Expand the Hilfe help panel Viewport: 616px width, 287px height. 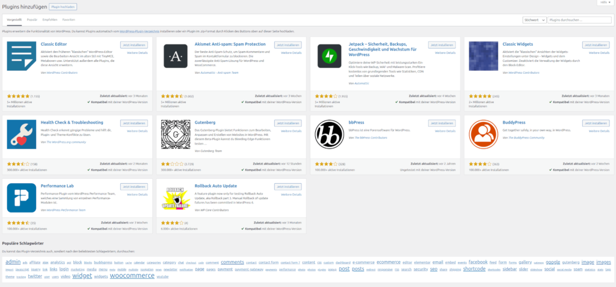pyautogui.click(x=605, y=3)
